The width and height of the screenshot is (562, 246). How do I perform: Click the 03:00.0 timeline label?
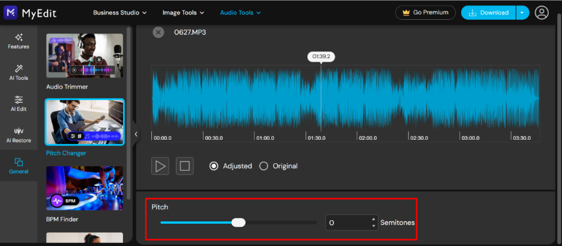tap(470, 138)
